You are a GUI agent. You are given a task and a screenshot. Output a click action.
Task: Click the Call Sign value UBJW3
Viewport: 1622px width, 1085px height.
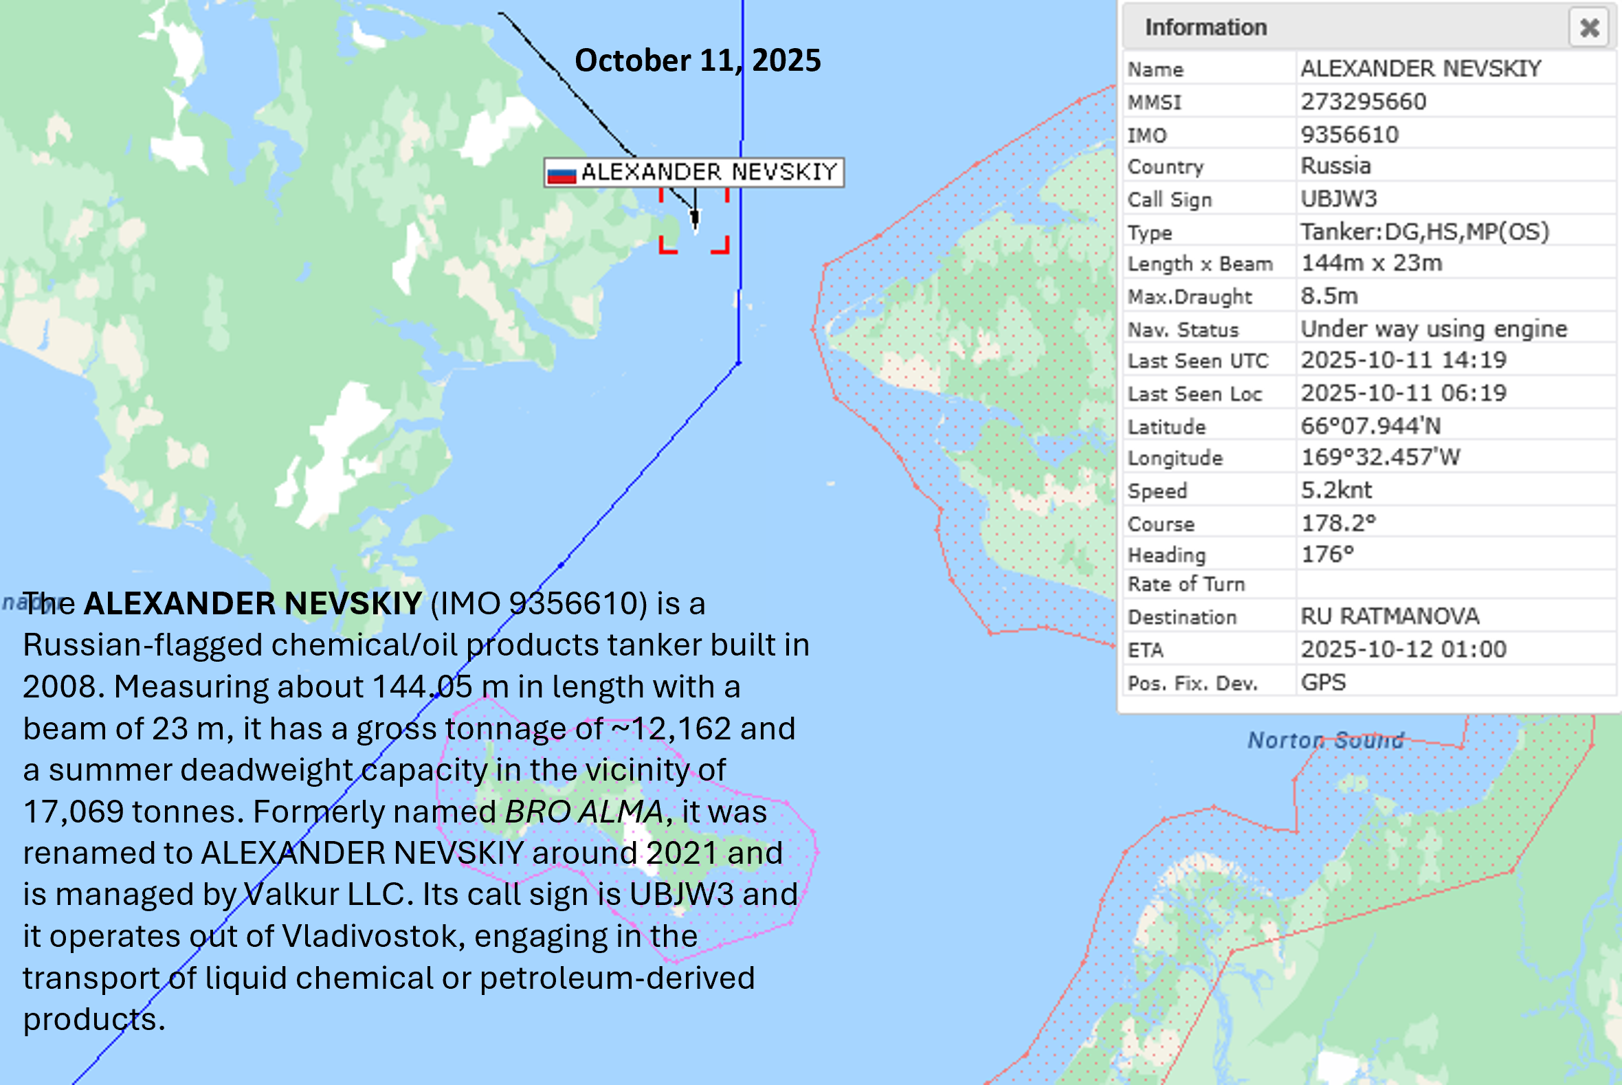1338,199
